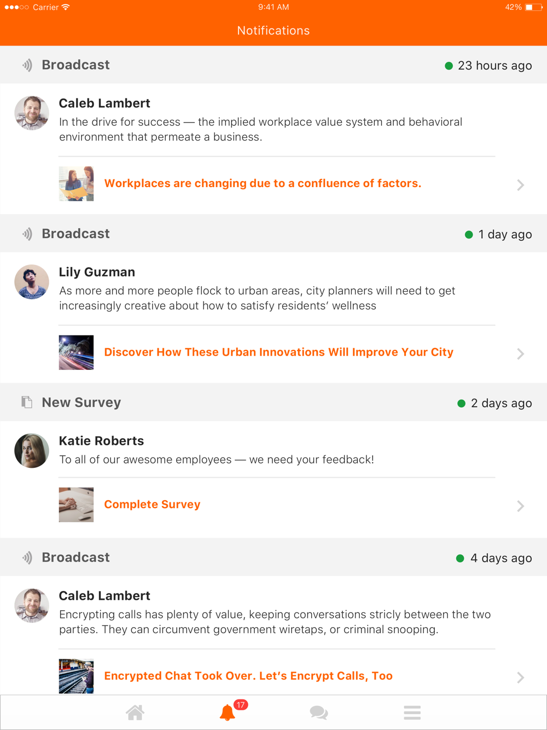This screenshot has height=730, width=547.
Task: Tap the green unread dot beside 2 days ago
Action: click(461, 403)
